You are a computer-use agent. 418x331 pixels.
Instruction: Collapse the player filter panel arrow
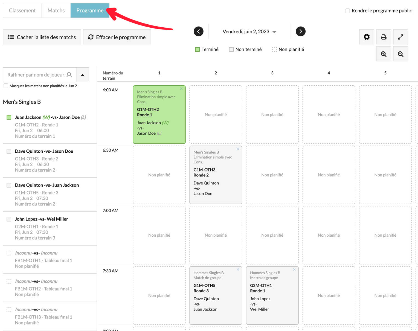pyautogui.click(x=83, y=75)
